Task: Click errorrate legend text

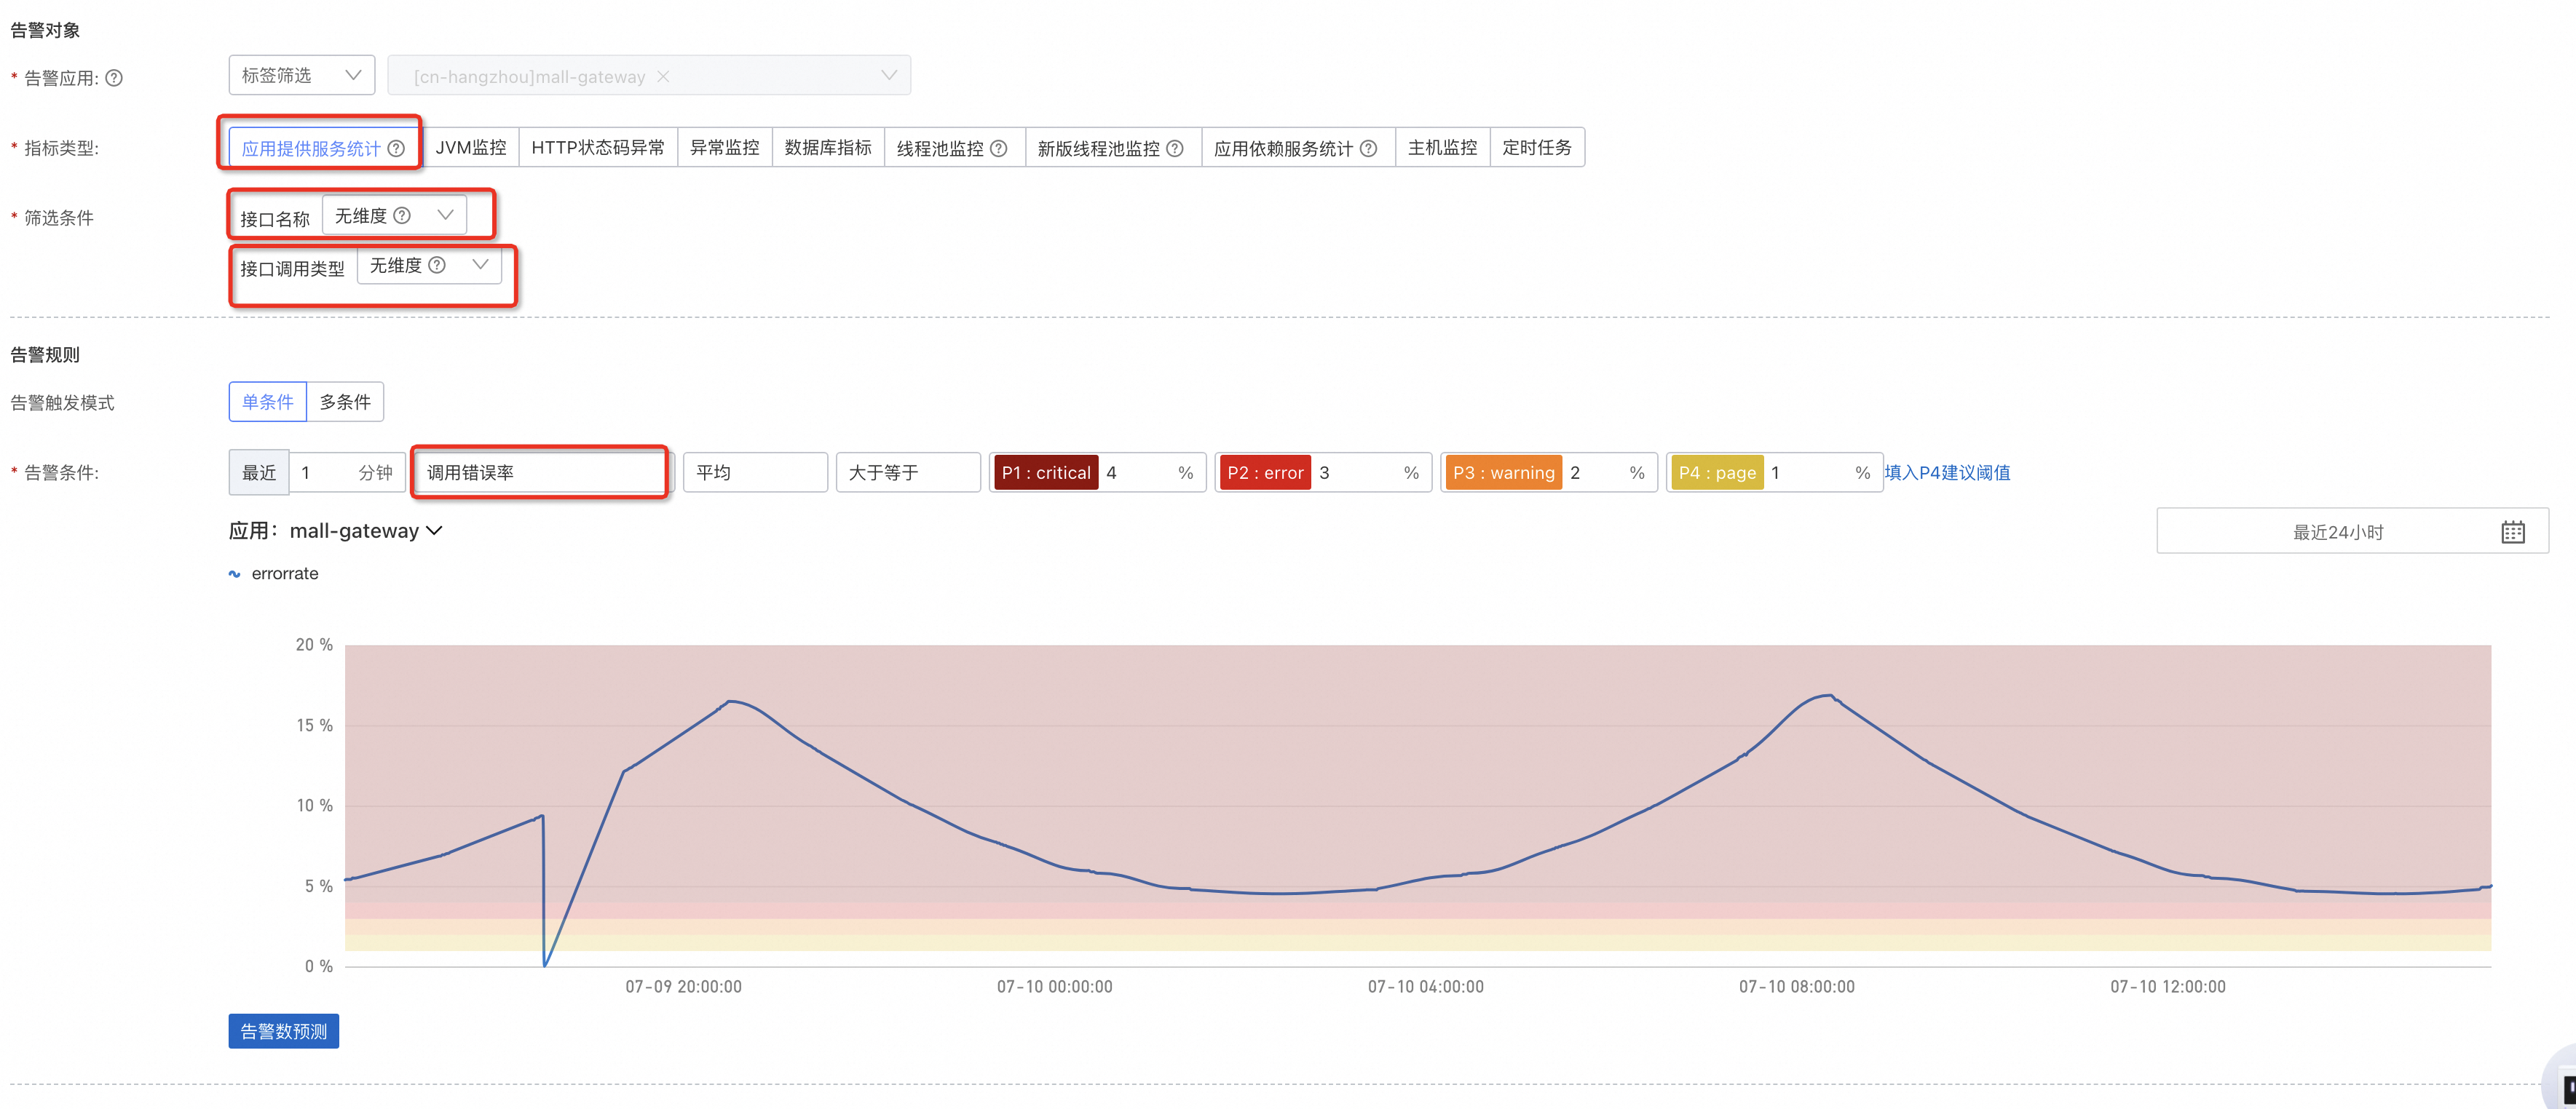Action: coord(285,573)
